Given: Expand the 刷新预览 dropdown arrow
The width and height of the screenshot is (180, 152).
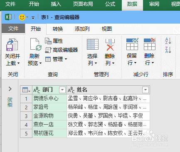Looking at the screenshot, I should pos(40,63).
